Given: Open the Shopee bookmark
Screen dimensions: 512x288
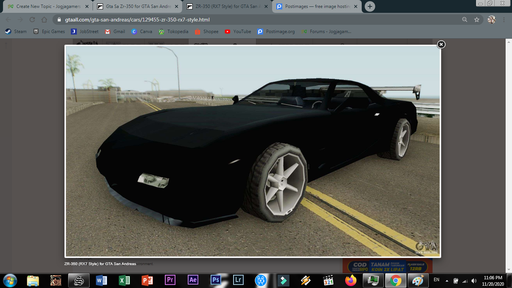Looking at the screenshot, I should pyautogui.click(x=206, y=32).
